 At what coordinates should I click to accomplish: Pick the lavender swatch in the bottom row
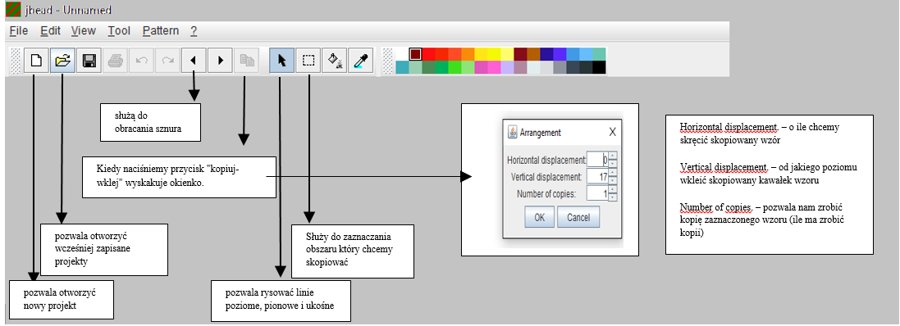[x=507, y=67]
